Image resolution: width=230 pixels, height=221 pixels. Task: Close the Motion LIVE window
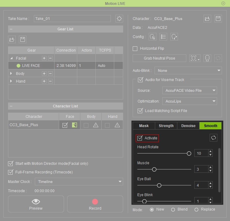(x=223, y=3)
